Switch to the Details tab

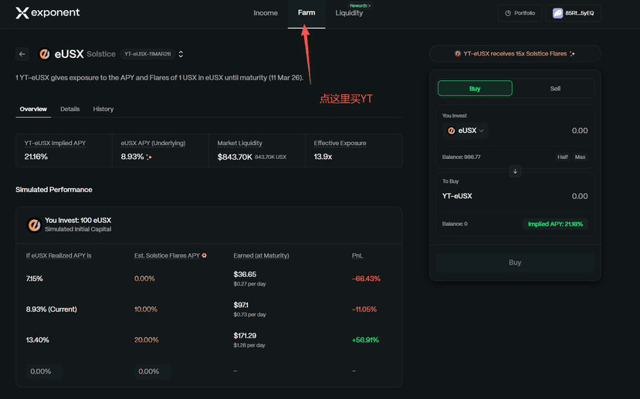pos(70,109)
